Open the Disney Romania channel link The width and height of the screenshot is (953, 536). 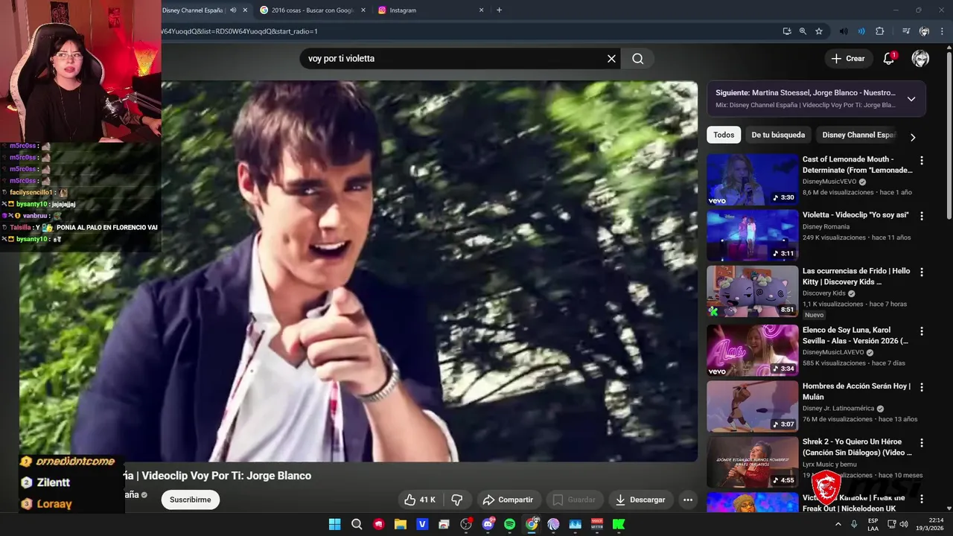click(826, 226)
